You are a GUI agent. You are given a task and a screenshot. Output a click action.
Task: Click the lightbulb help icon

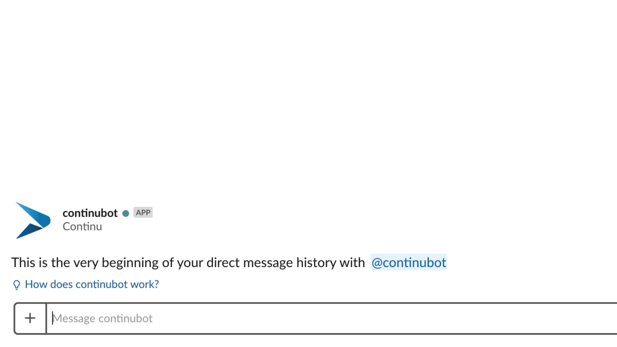point(16,285)
